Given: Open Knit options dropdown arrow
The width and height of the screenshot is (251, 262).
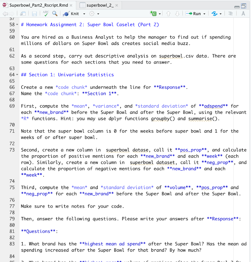Looking at the screenshot, I should point(84,14).
